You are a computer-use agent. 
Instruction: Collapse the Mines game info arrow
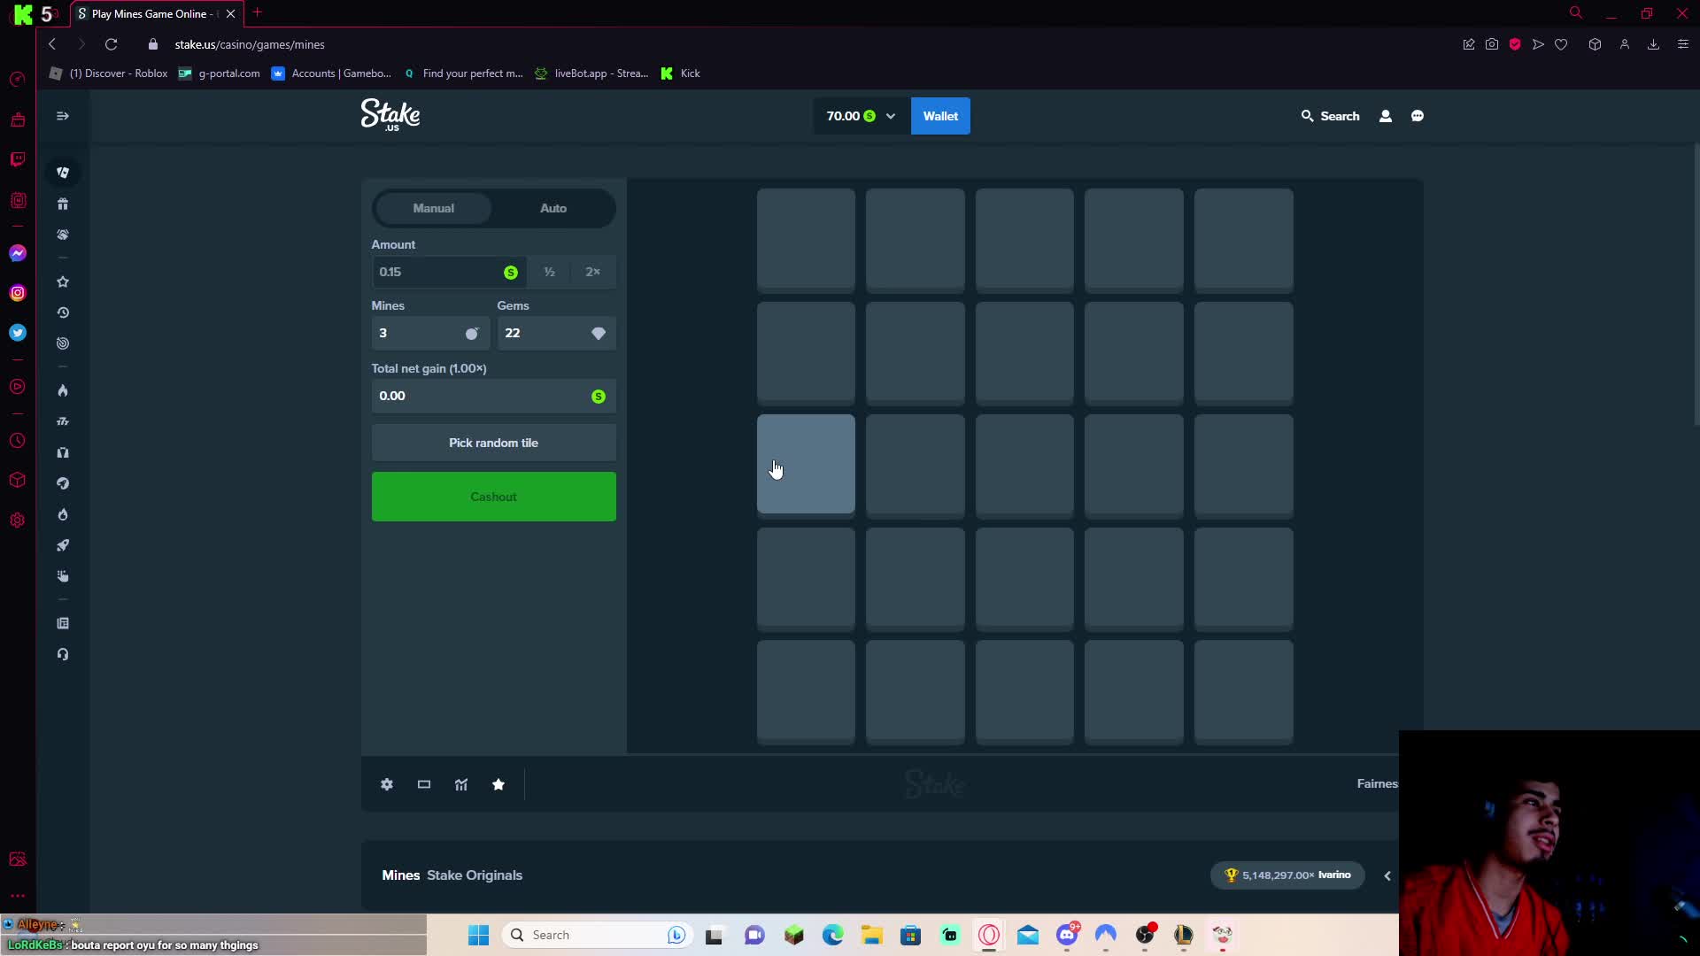click(x=1387, y=875)
